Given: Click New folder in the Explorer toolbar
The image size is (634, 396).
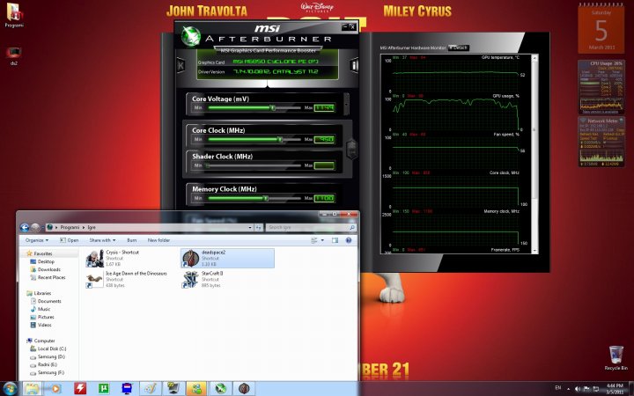Looking at the screenshot, I should (x=158, y=240).
